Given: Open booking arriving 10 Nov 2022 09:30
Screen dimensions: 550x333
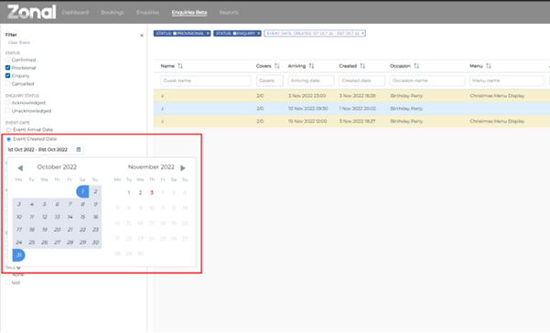Looking at the screenshot, I should (351, 109).
